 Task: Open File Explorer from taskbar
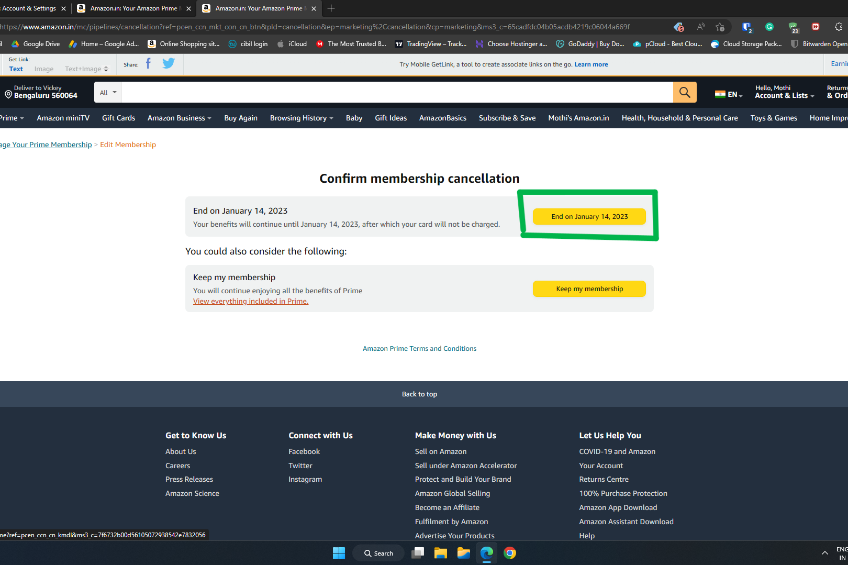click(x=441, y=553)
